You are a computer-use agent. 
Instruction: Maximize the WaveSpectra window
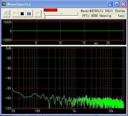click(x=117, y=4)
